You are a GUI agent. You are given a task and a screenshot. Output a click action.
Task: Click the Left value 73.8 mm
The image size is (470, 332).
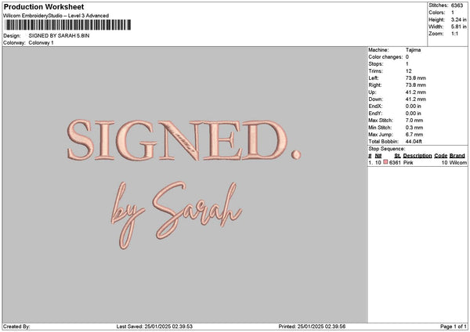(415, 78)
